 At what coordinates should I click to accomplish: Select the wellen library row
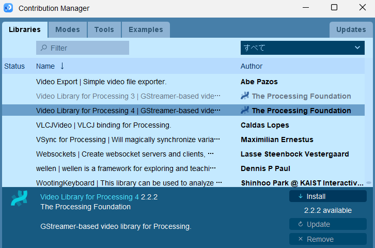pyautogui.click(x=183, y=168)
